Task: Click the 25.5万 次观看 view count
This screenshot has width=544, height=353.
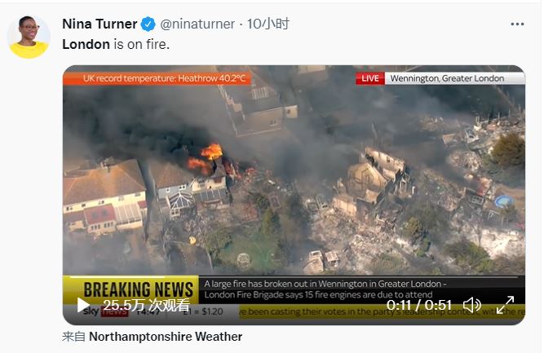Action: tap(147, 305)
